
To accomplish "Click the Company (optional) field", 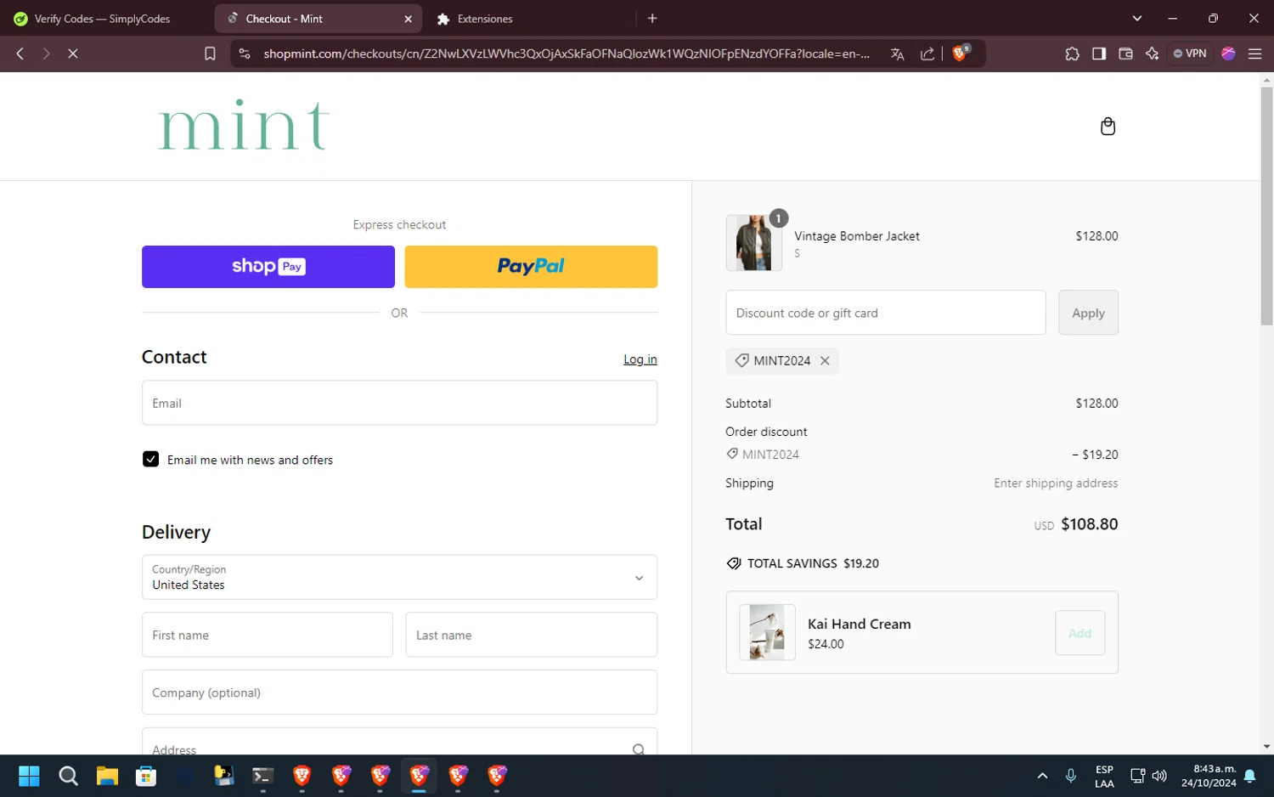I will pyautogui.click(x=399, y=692).
